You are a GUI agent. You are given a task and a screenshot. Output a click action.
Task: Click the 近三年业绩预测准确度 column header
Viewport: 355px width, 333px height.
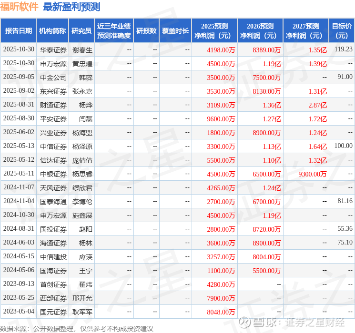(114, 31)
